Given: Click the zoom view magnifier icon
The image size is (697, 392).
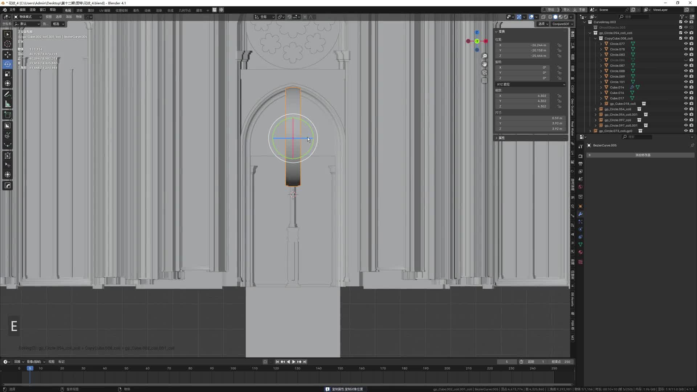Looking at the screenshot, I should coord(485,56).
